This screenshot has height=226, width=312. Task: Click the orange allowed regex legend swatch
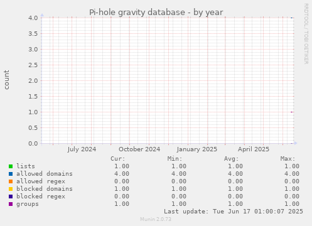click(x=11, y=181)
